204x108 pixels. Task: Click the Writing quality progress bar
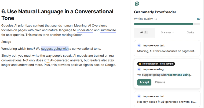point(167,24)
